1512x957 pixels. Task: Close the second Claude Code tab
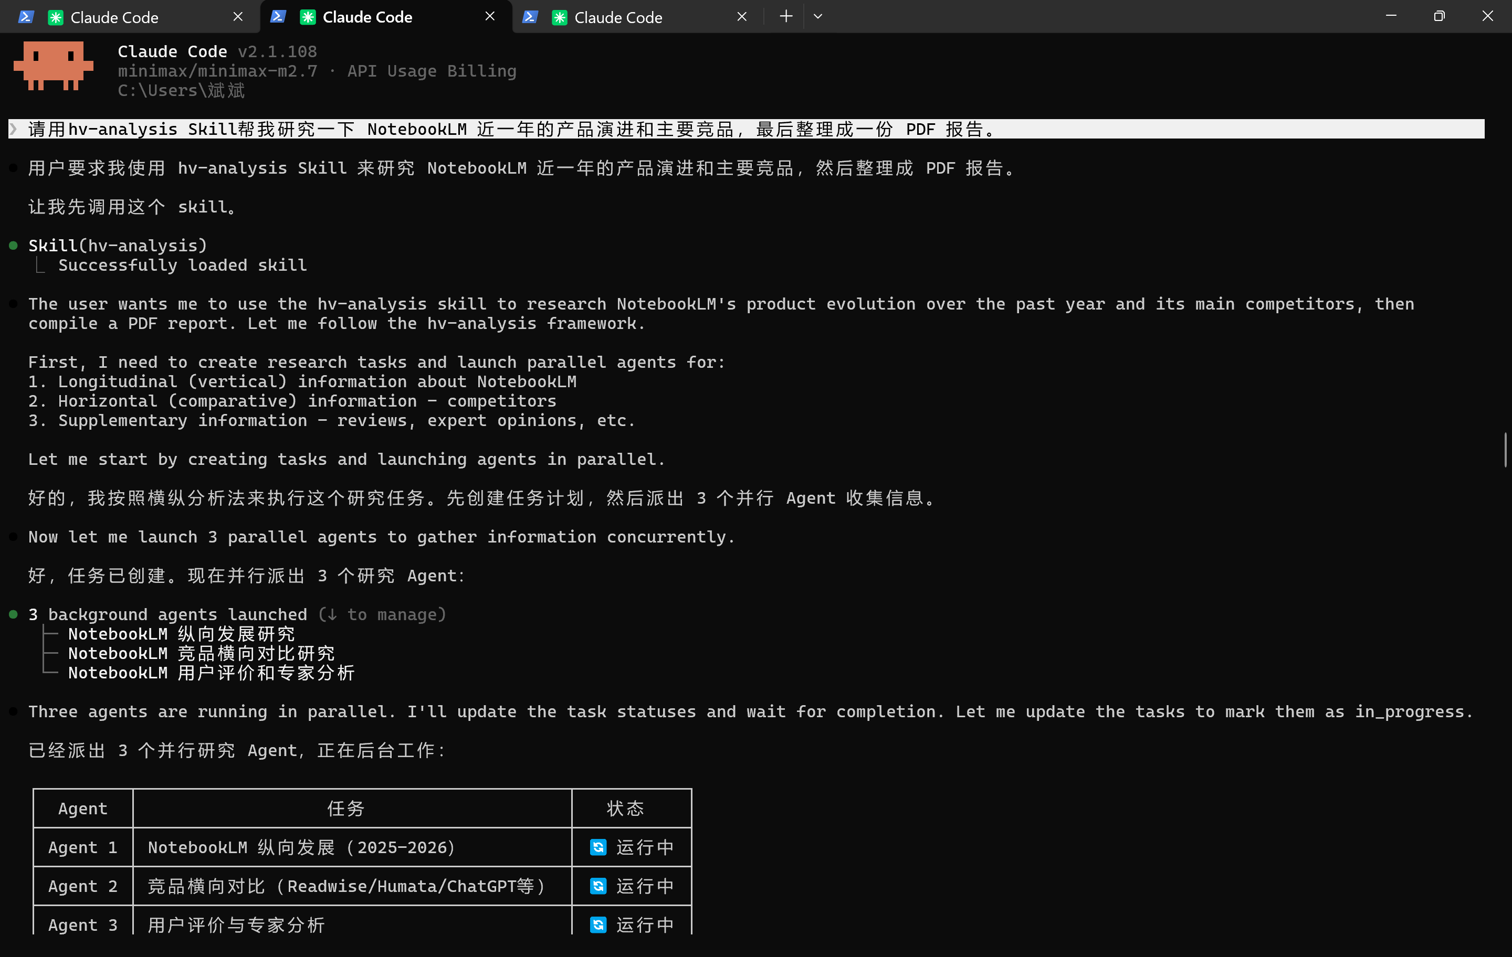pos(490,16)
